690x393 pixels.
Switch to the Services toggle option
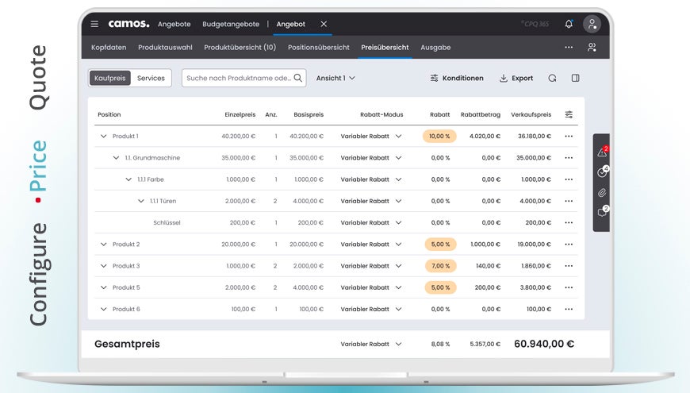point(151,78)
